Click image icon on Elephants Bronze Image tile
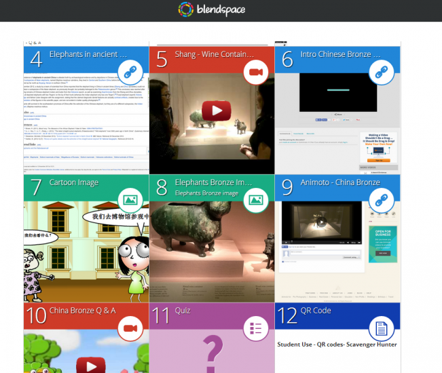This screenshot has height=373, width=442. [256, 200]
